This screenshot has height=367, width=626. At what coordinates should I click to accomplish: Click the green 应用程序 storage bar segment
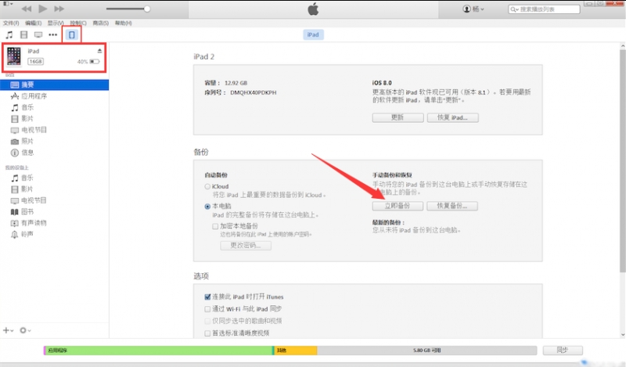[159, 351]
